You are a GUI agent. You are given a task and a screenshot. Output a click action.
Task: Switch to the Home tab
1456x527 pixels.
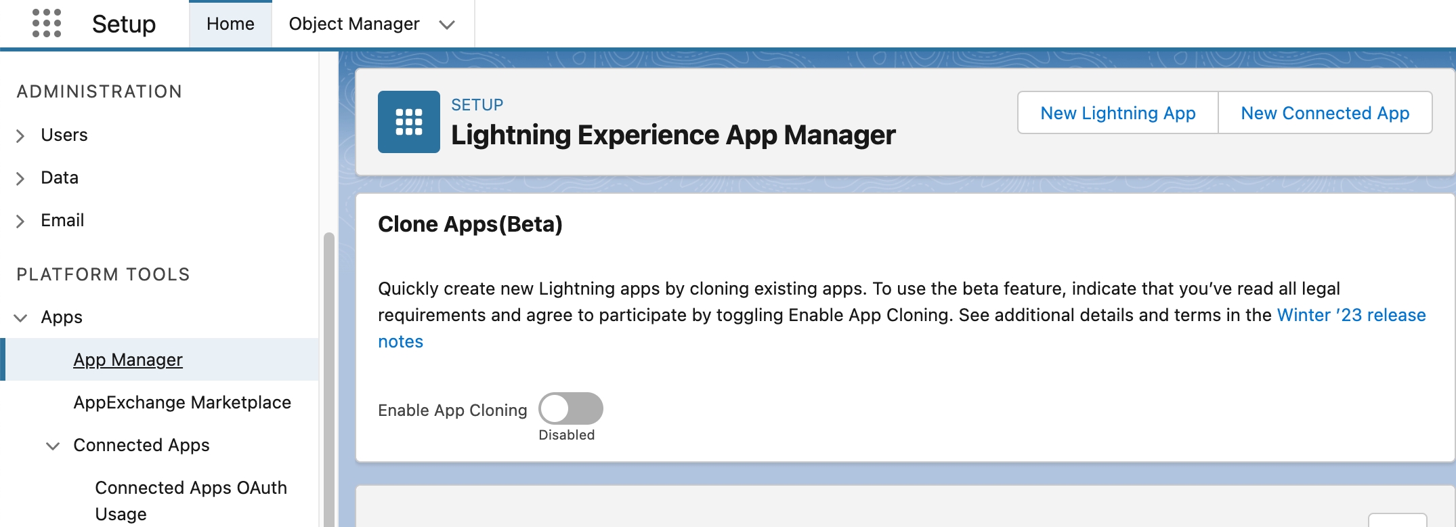230,24
